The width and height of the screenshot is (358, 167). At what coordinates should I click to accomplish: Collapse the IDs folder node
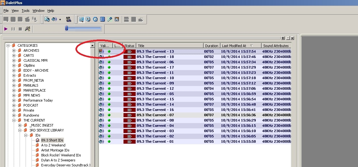click(x=26, y=135)
